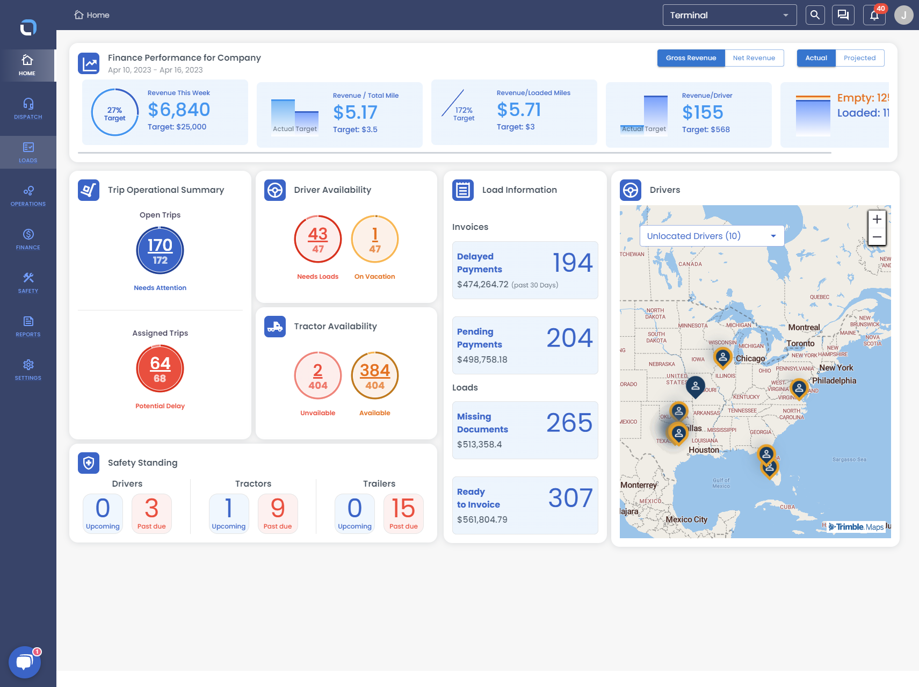Click the app logo at top left
This screenshot has width=919, height=687.
point(28,27)
